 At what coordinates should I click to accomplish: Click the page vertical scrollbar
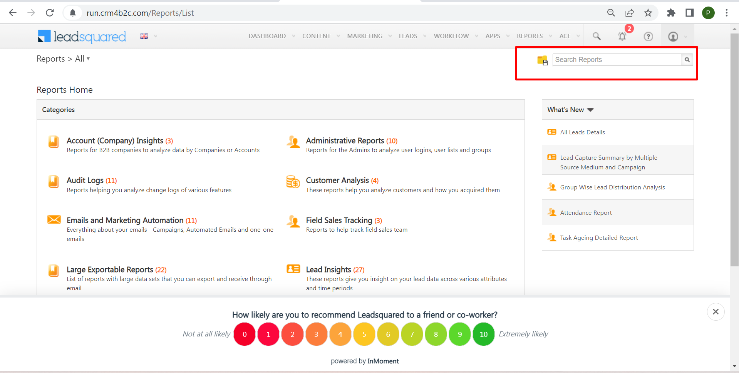pyautogui.click(x=734, y=150)
